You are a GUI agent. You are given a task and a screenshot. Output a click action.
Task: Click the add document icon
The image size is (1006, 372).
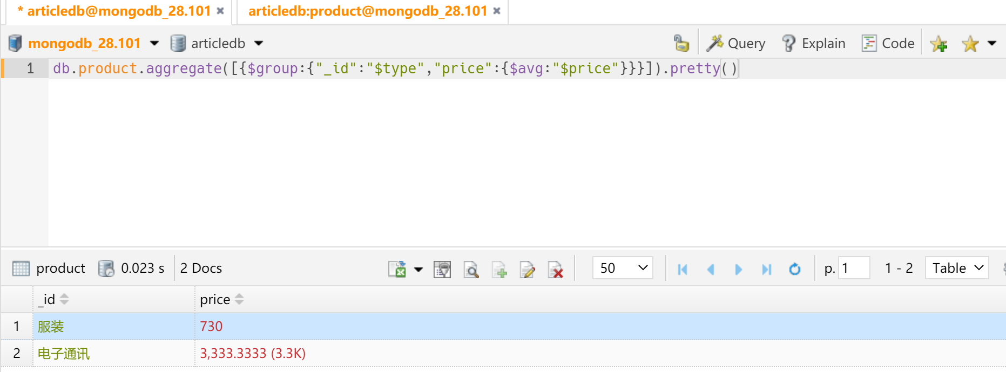[499, 268]
